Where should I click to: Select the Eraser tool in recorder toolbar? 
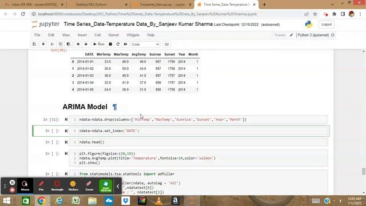tap(89, 185)
